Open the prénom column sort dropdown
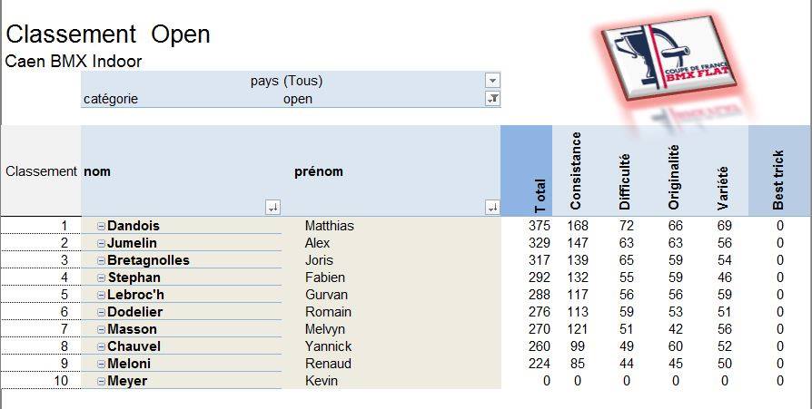 492,208
